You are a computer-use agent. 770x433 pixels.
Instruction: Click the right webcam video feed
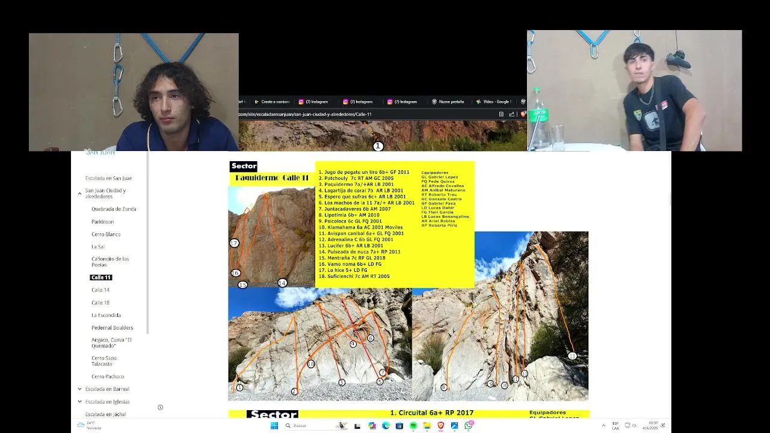(x=634, y=90)
